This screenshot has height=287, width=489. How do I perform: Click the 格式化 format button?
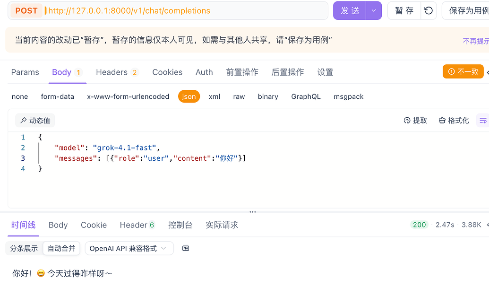click(x=454, y=121)
